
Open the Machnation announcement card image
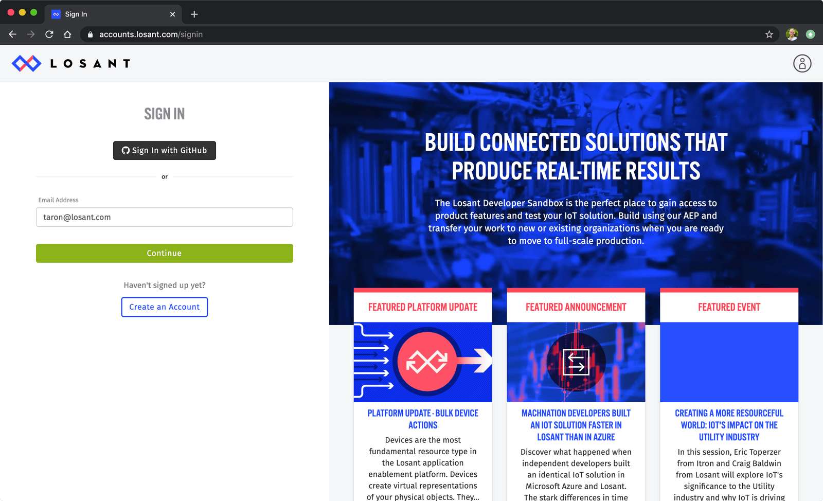576,362
